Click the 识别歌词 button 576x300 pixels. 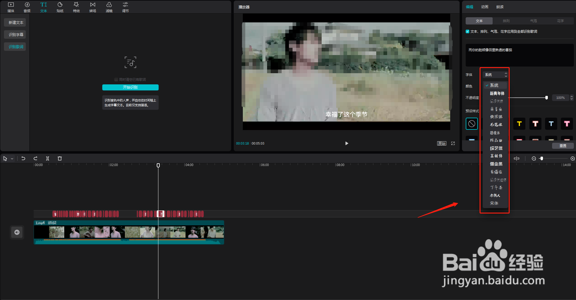point(15,47)
